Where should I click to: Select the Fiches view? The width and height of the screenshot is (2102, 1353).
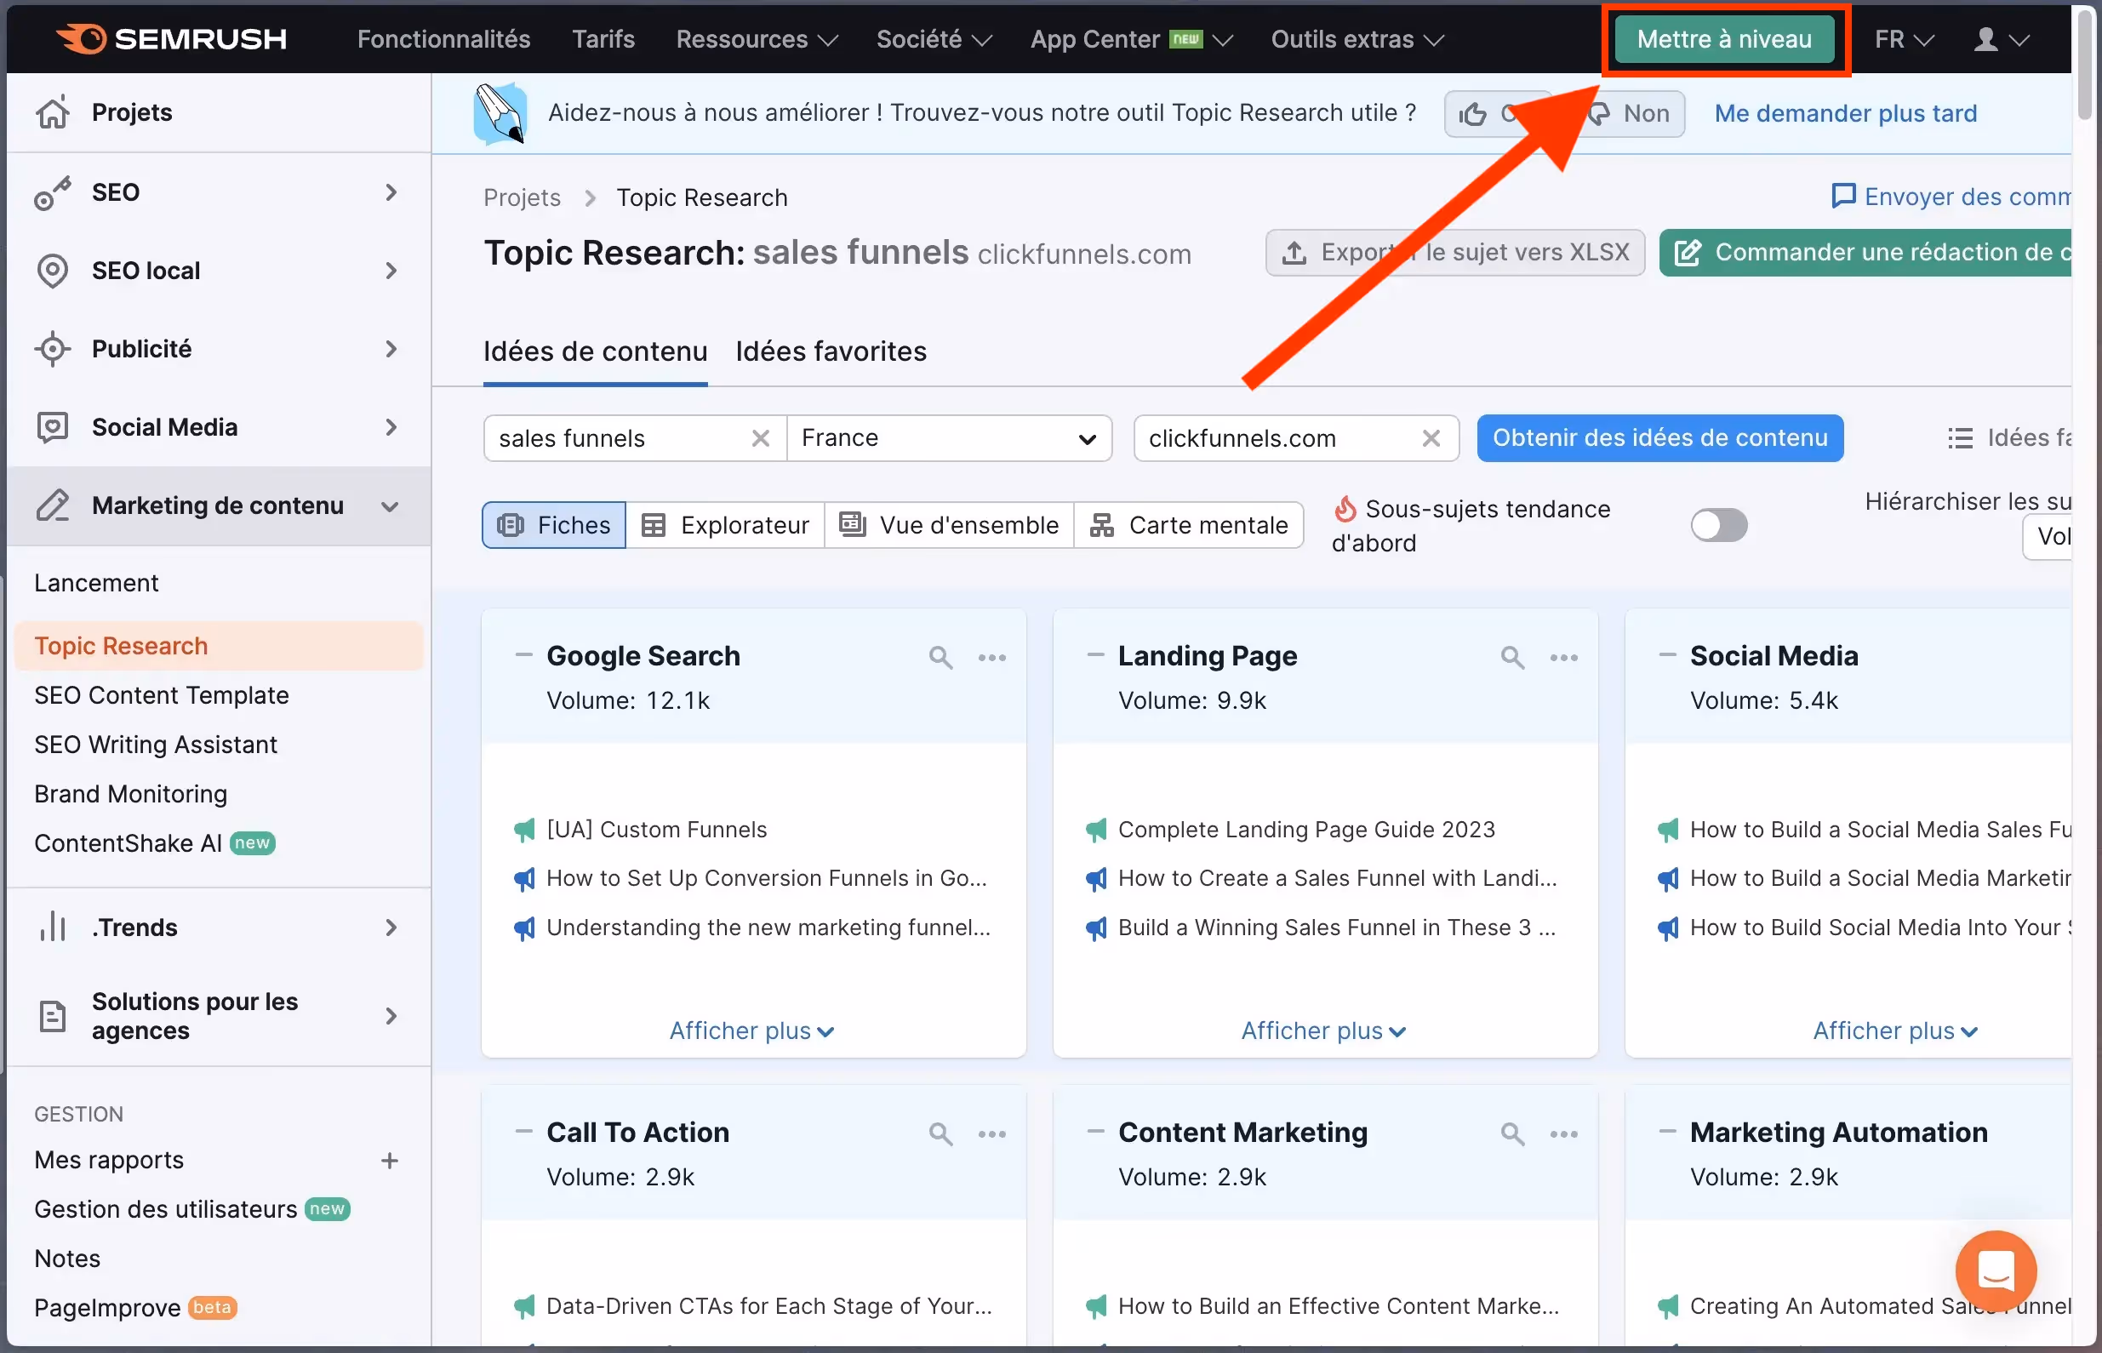pyautogui.click(x=554, y=525)
